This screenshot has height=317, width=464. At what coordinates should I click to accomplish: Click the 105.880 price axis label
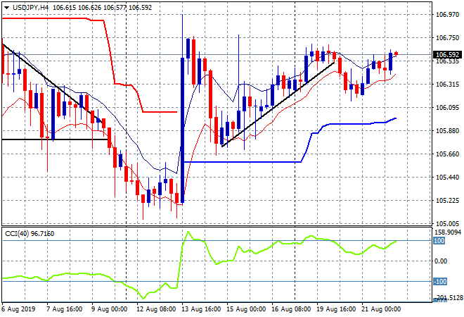point(447,131)
